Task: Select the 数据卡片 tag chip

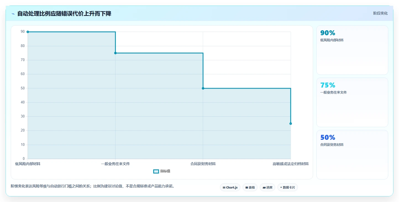Action: pyautogui.click(x=288, y=187)
